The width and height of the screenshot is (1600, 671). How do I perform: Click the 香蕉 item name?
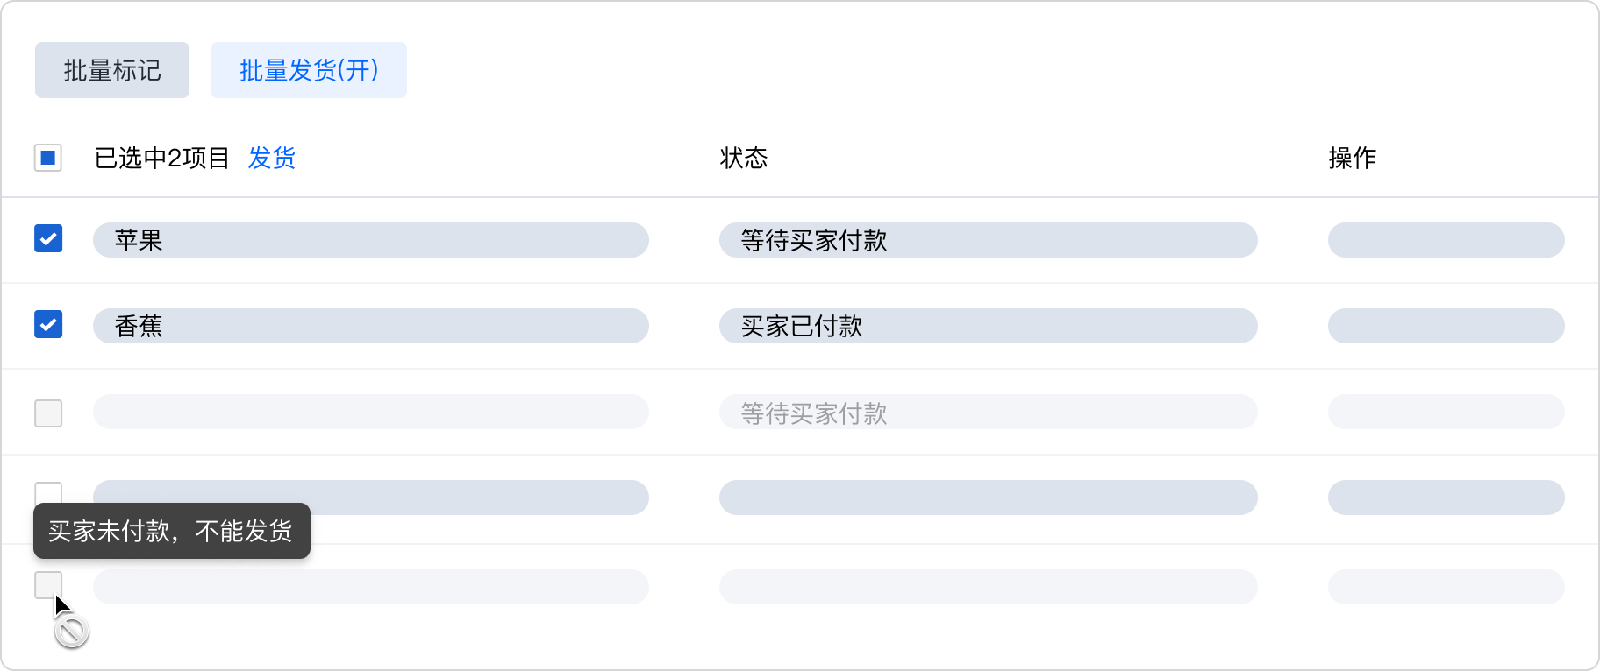[139, 326]
